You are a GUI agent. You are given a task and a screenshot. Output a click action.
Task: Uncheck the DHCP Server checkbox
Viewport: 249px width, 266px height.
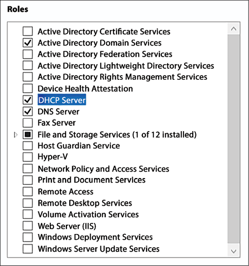click(28, 100)
